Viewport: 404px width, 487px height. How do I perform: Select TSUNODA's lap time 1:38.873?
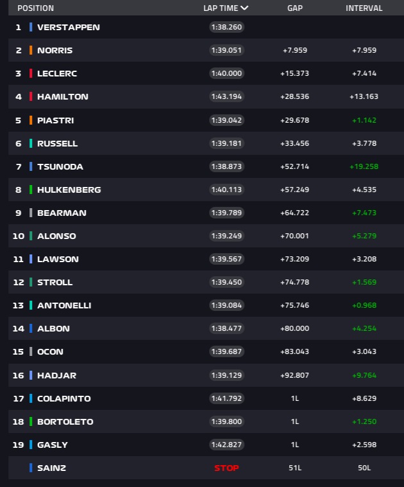point(226,166)
